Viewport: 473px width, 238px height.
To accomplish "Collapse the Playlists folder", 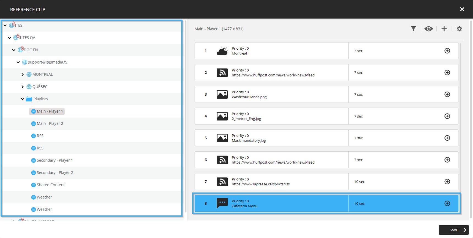I will pos(23,99).
